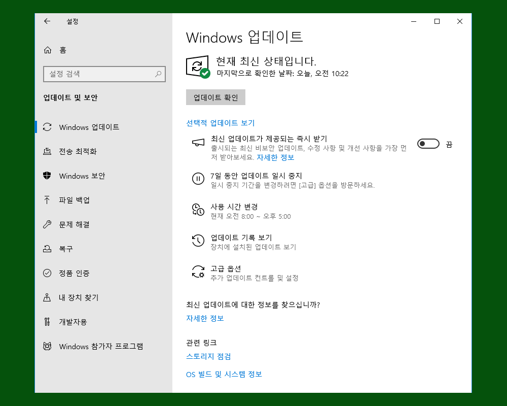This screenshot has height=406, width=507.
Task: Open the 선택적 업데이트 보기 link
Action: coord(220,123)
